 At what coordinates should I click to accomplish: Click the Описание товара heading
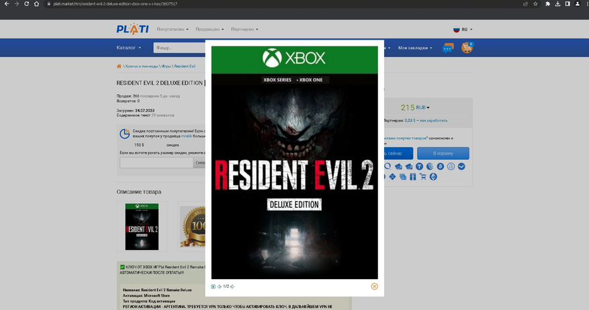click(x=138, y=192)
